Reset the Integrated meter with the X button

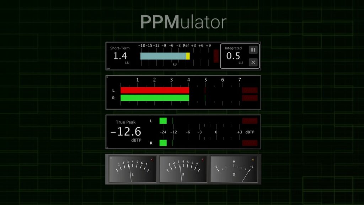point(253,62)
